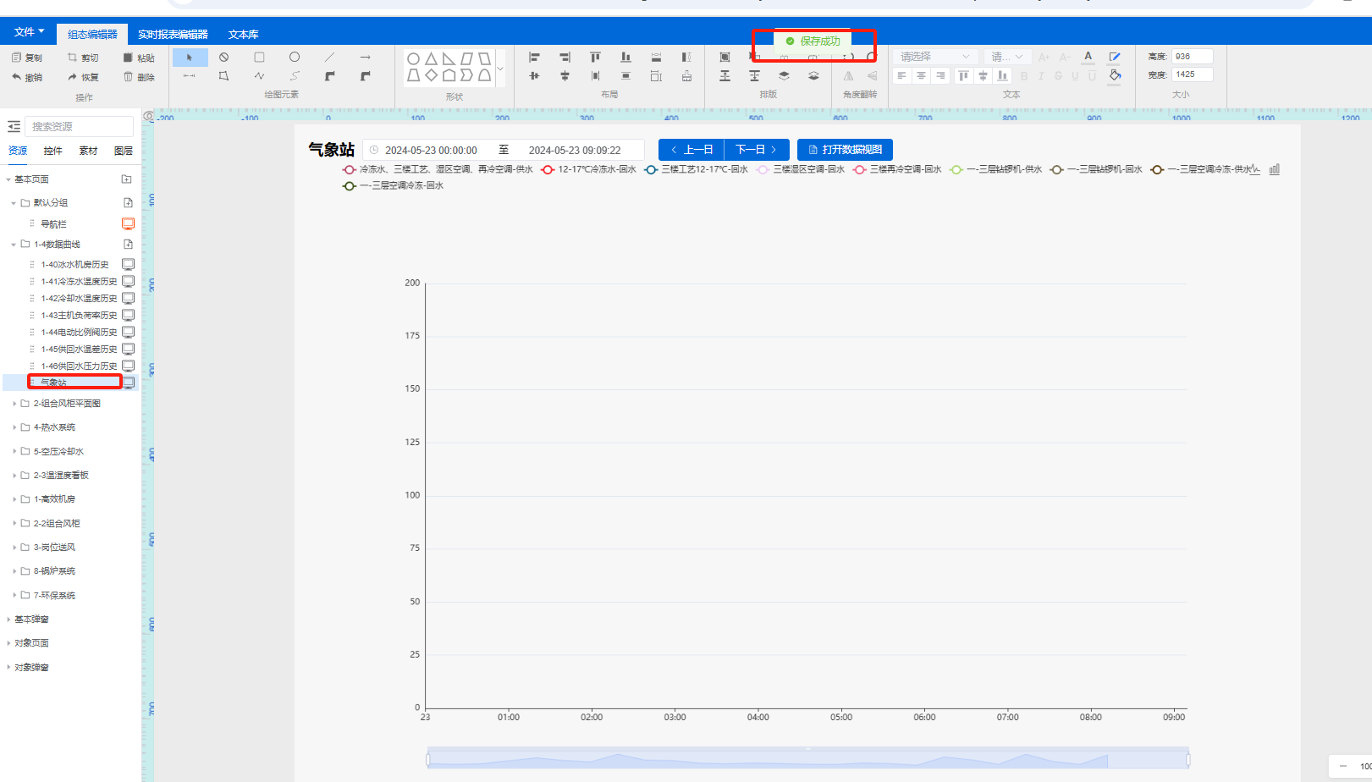Expand the 对象页面 section
Screen dimensions: 1372x782
8,643
